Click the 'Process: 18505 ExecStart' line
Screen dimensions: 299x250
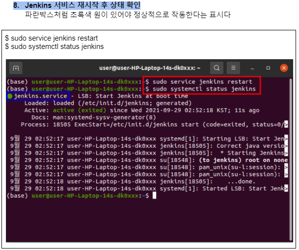[154, 125]
